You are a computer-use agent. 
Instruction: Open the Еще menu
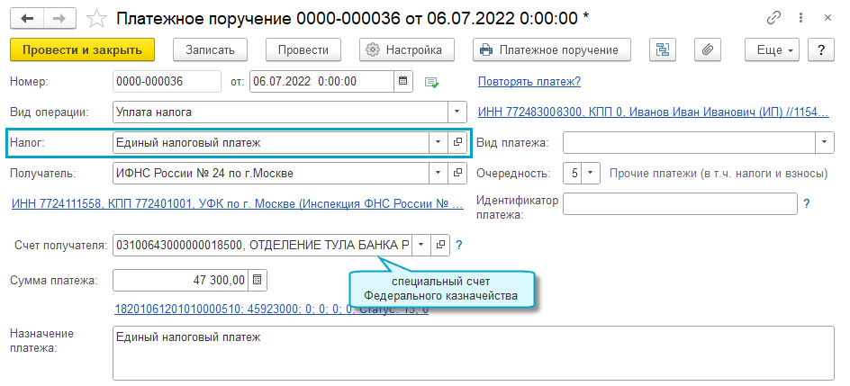(773, 49)
